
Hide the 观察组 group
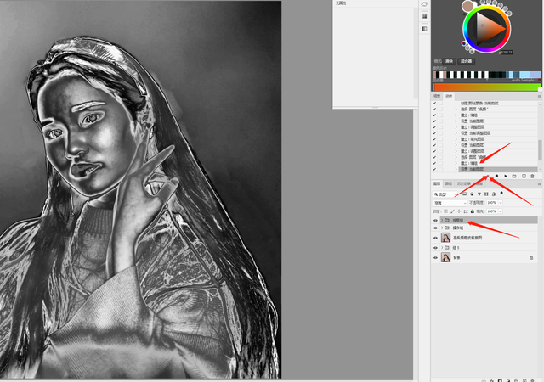[x=436, y=220]
